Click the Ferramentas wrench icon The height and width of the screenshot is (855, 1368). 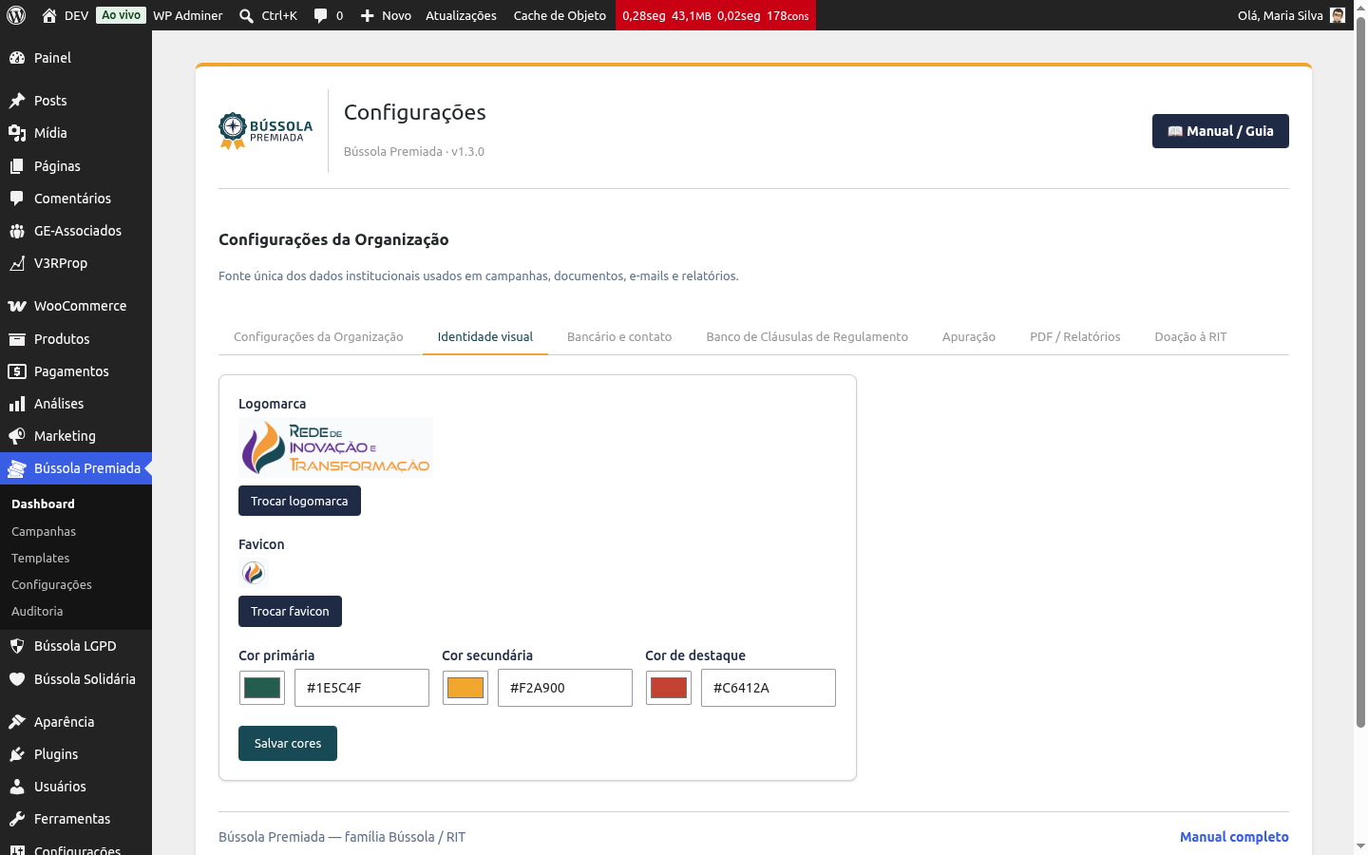17,819
